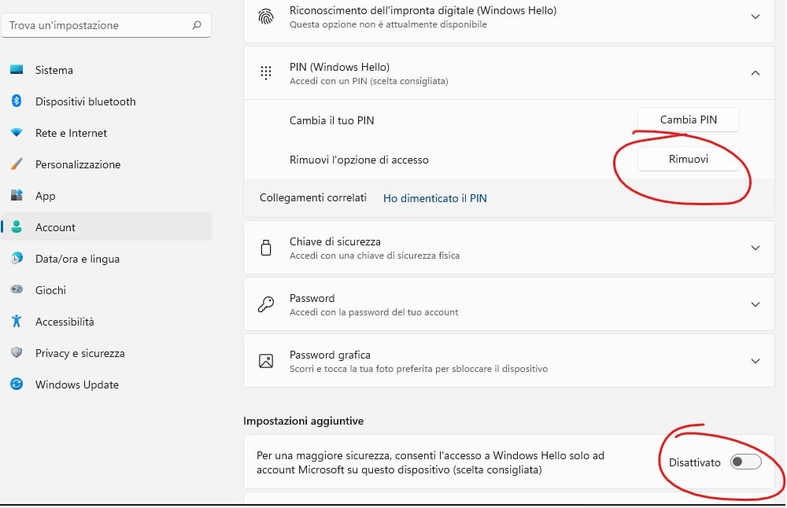Open Rete e Internet settings
This screenshot has width=787, height=508.
click(x=106, y=133)
